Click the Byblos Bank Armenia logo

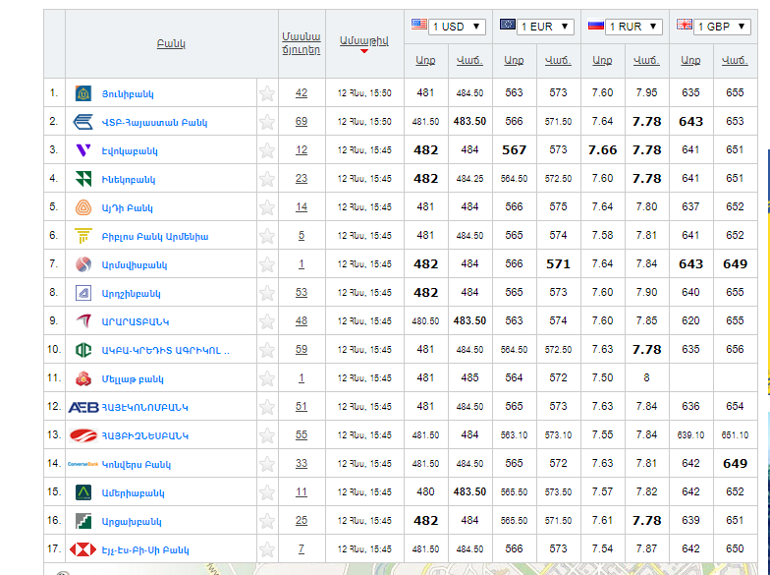tap(82, 236)
